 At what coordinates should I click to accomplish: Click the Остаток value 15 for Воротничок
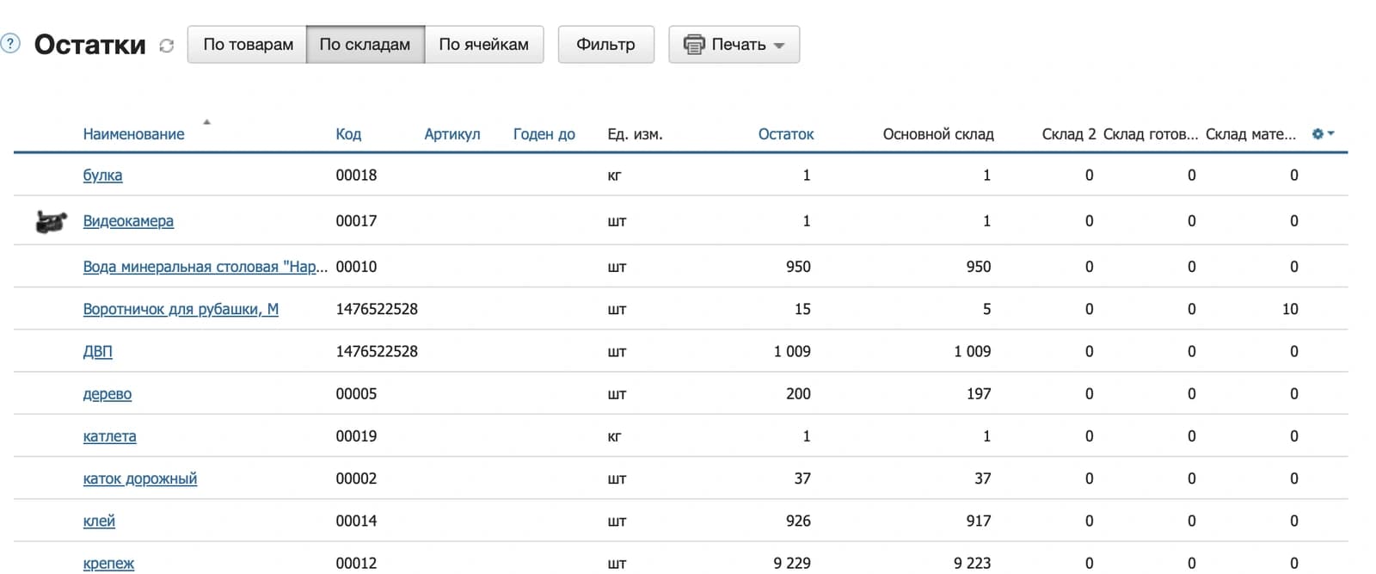click(802, 309)
